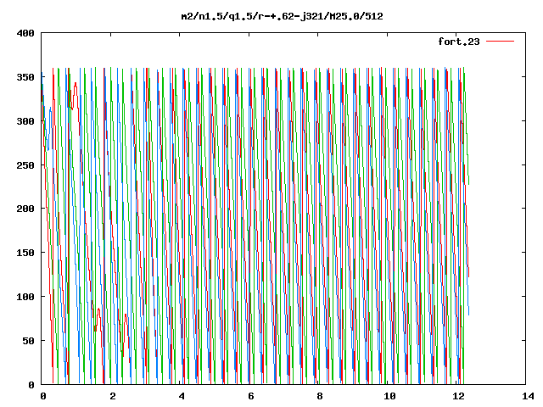
Task: Click the fort.23 legend label
Action: 459,42
